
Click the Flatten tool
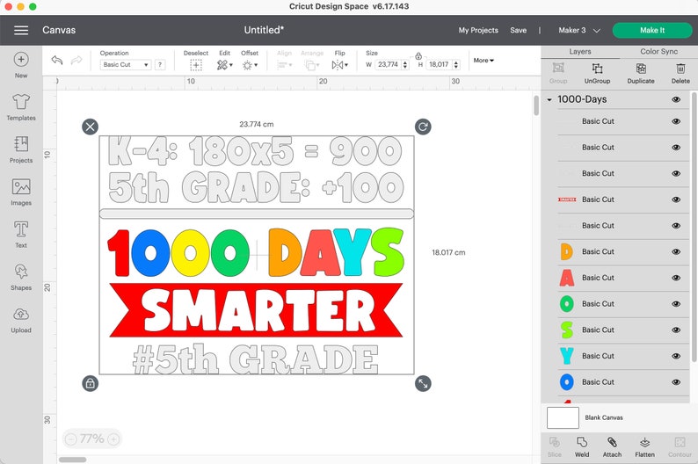[x=644, y=447]
